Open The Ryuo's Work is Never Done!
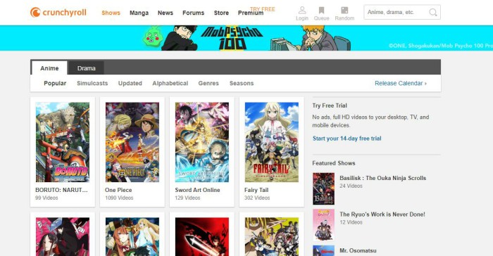493x256 pixels. click(x=382, y=215)
